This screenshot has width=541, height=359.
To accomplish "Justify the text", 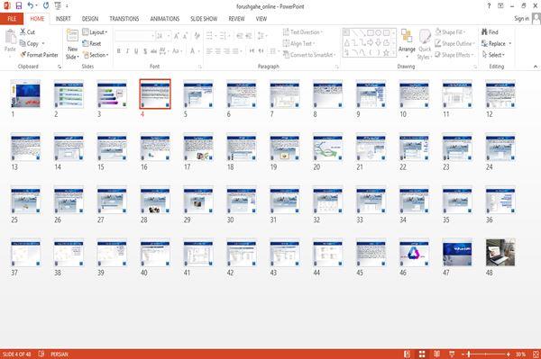I will tap(235, 51).
